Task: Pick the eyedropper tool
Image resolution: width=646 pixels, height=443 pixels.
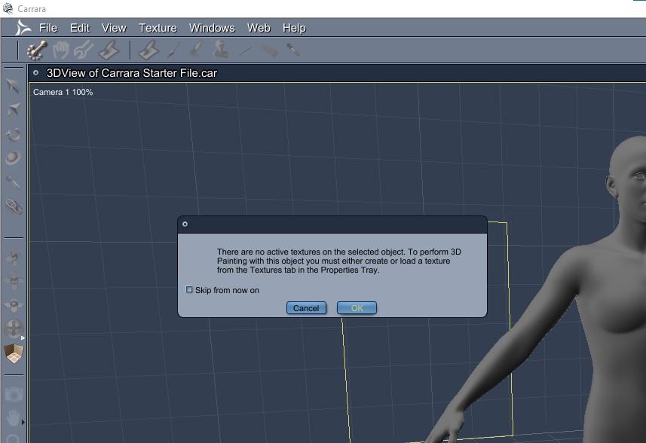Action: (x=293, y=50)
